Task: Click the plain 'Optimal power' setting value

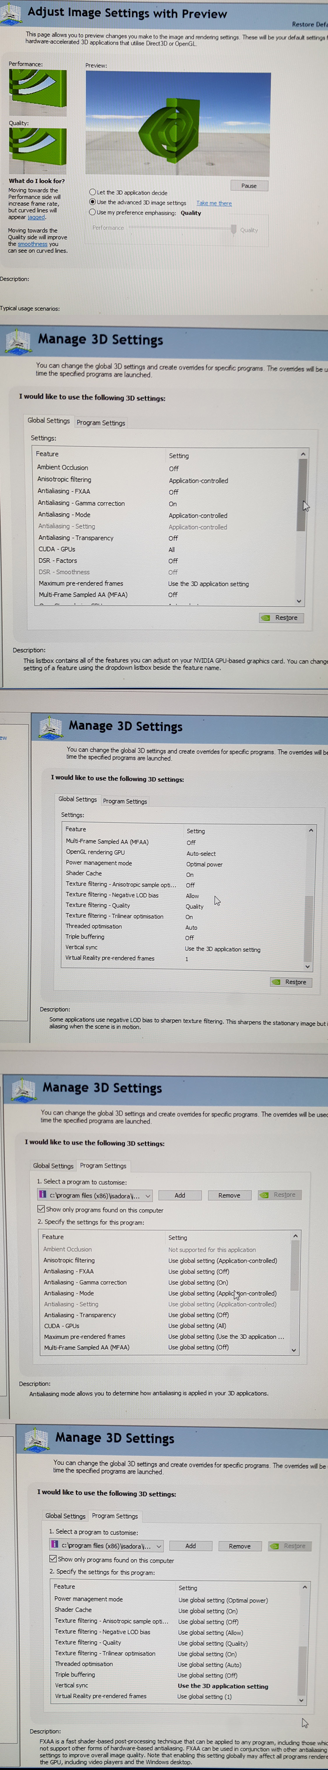Action: click(204, 864)
